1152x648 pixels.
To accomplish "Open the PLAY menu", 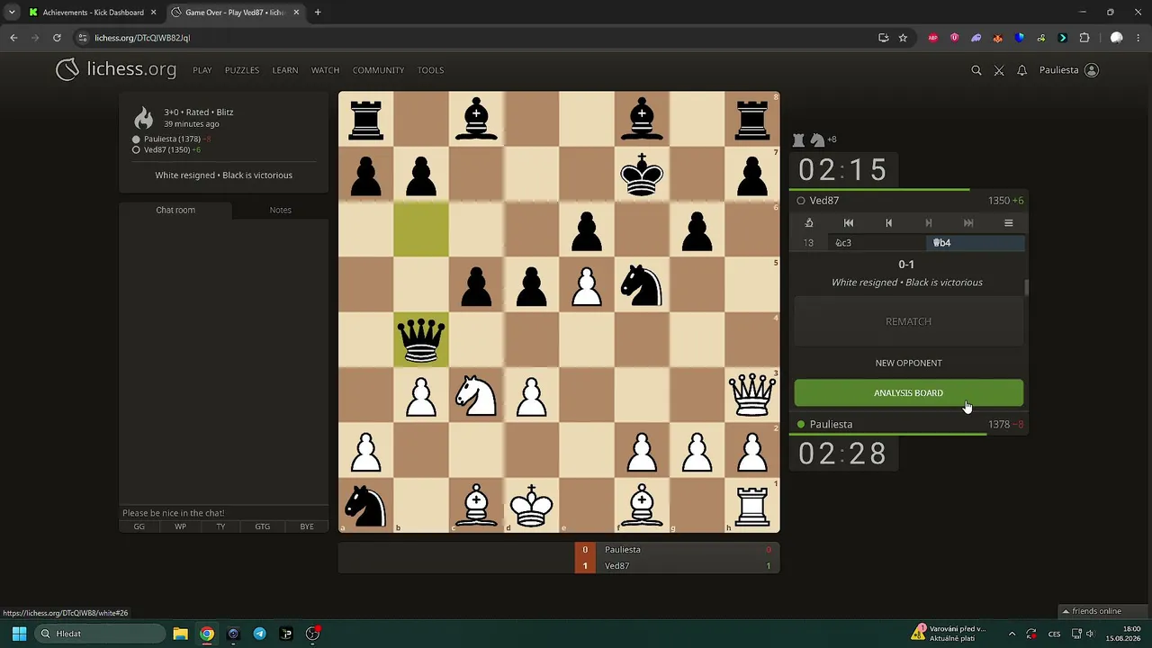I will [202, 70].
